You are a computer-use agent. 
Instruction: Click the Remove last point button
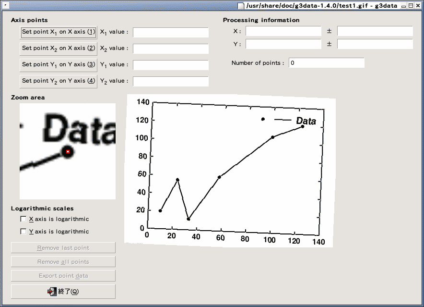pyautogui.click(x=63, y=247)
